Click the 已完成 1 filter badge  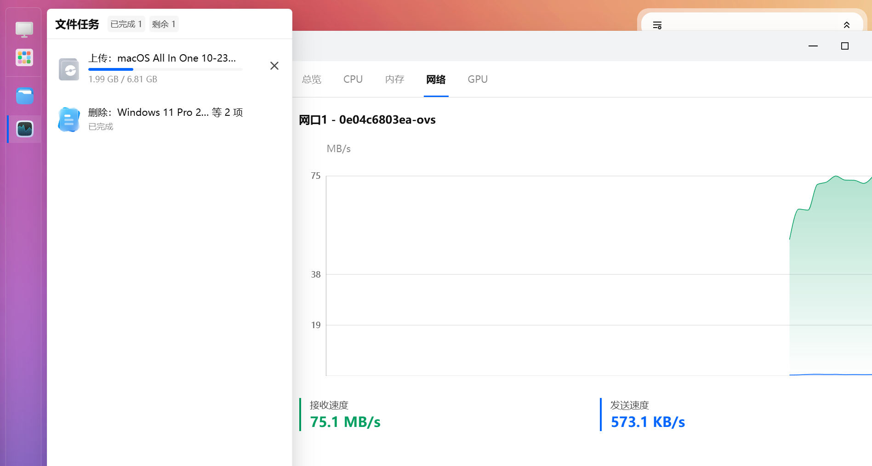(x=126, y=24)
